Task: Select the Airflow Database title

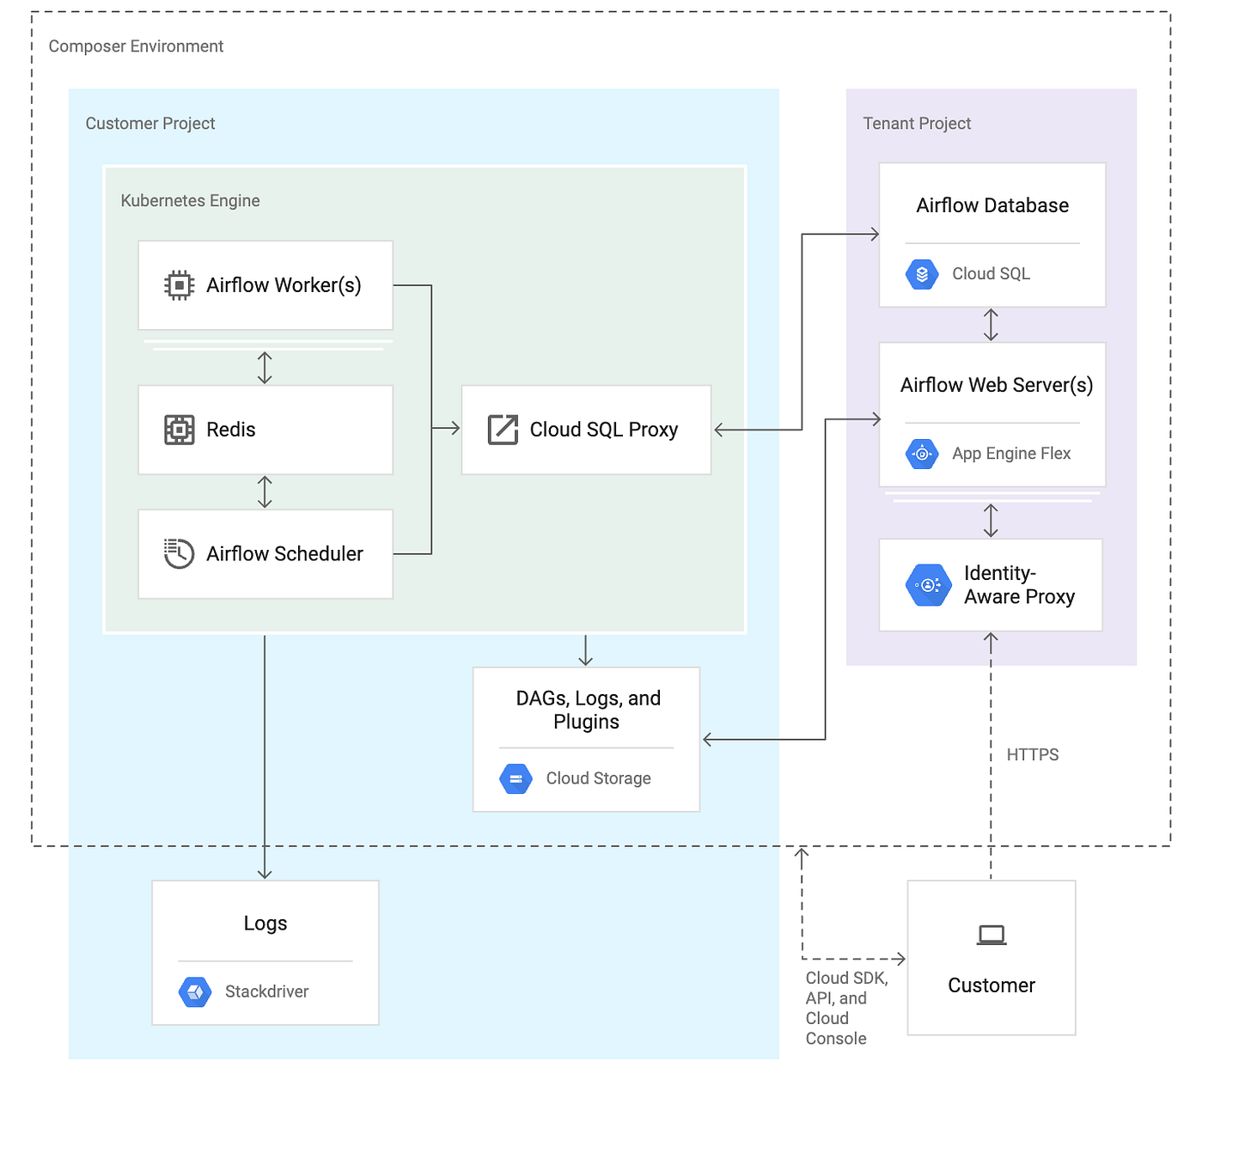Action: click(992, 205)
